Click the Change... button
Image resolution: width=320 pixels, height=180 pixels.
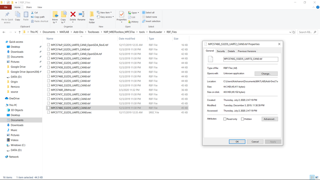(266, 74)
